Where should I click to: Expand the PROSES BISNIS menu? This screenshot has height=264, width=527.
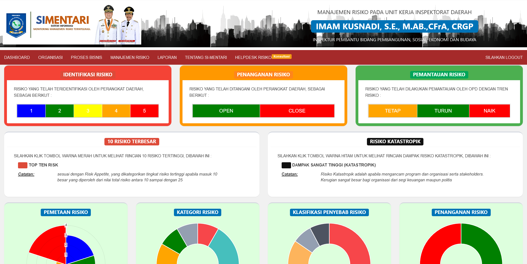tap(86, 57)
